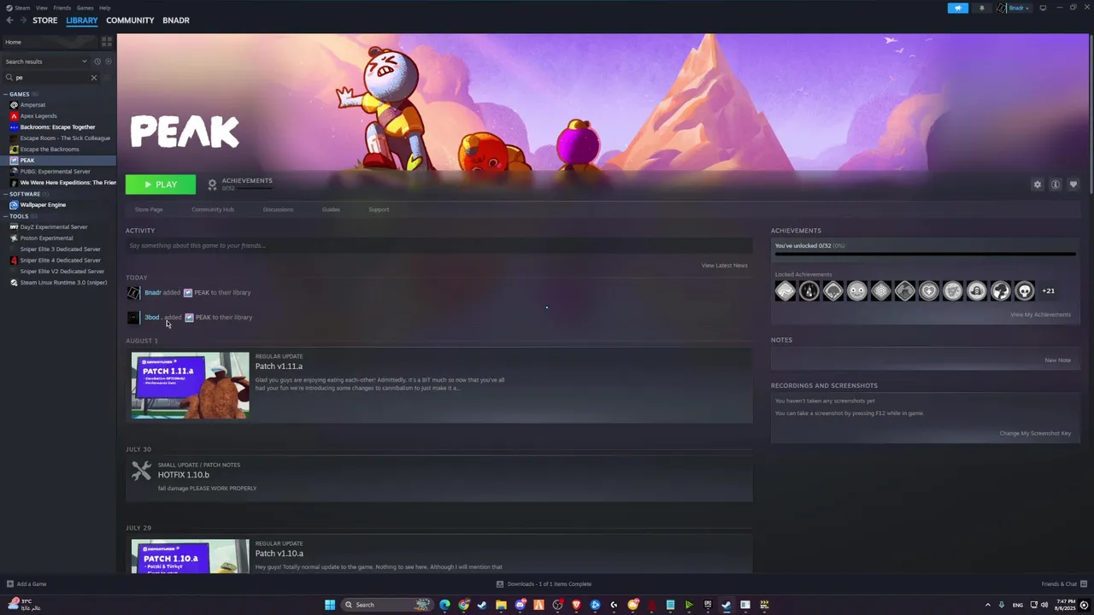Switch library to grid view icon
Screen dimensions: 1094x615
[107, 41]
